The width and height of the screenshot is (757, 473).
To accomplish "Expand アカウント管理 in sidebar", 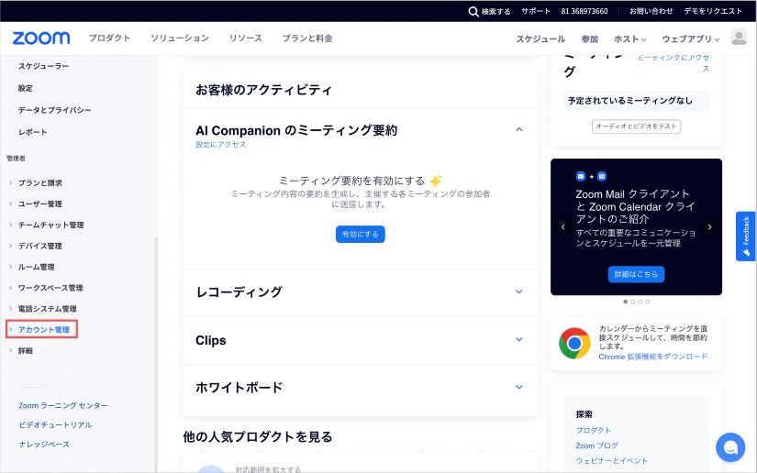I will 43,329.
